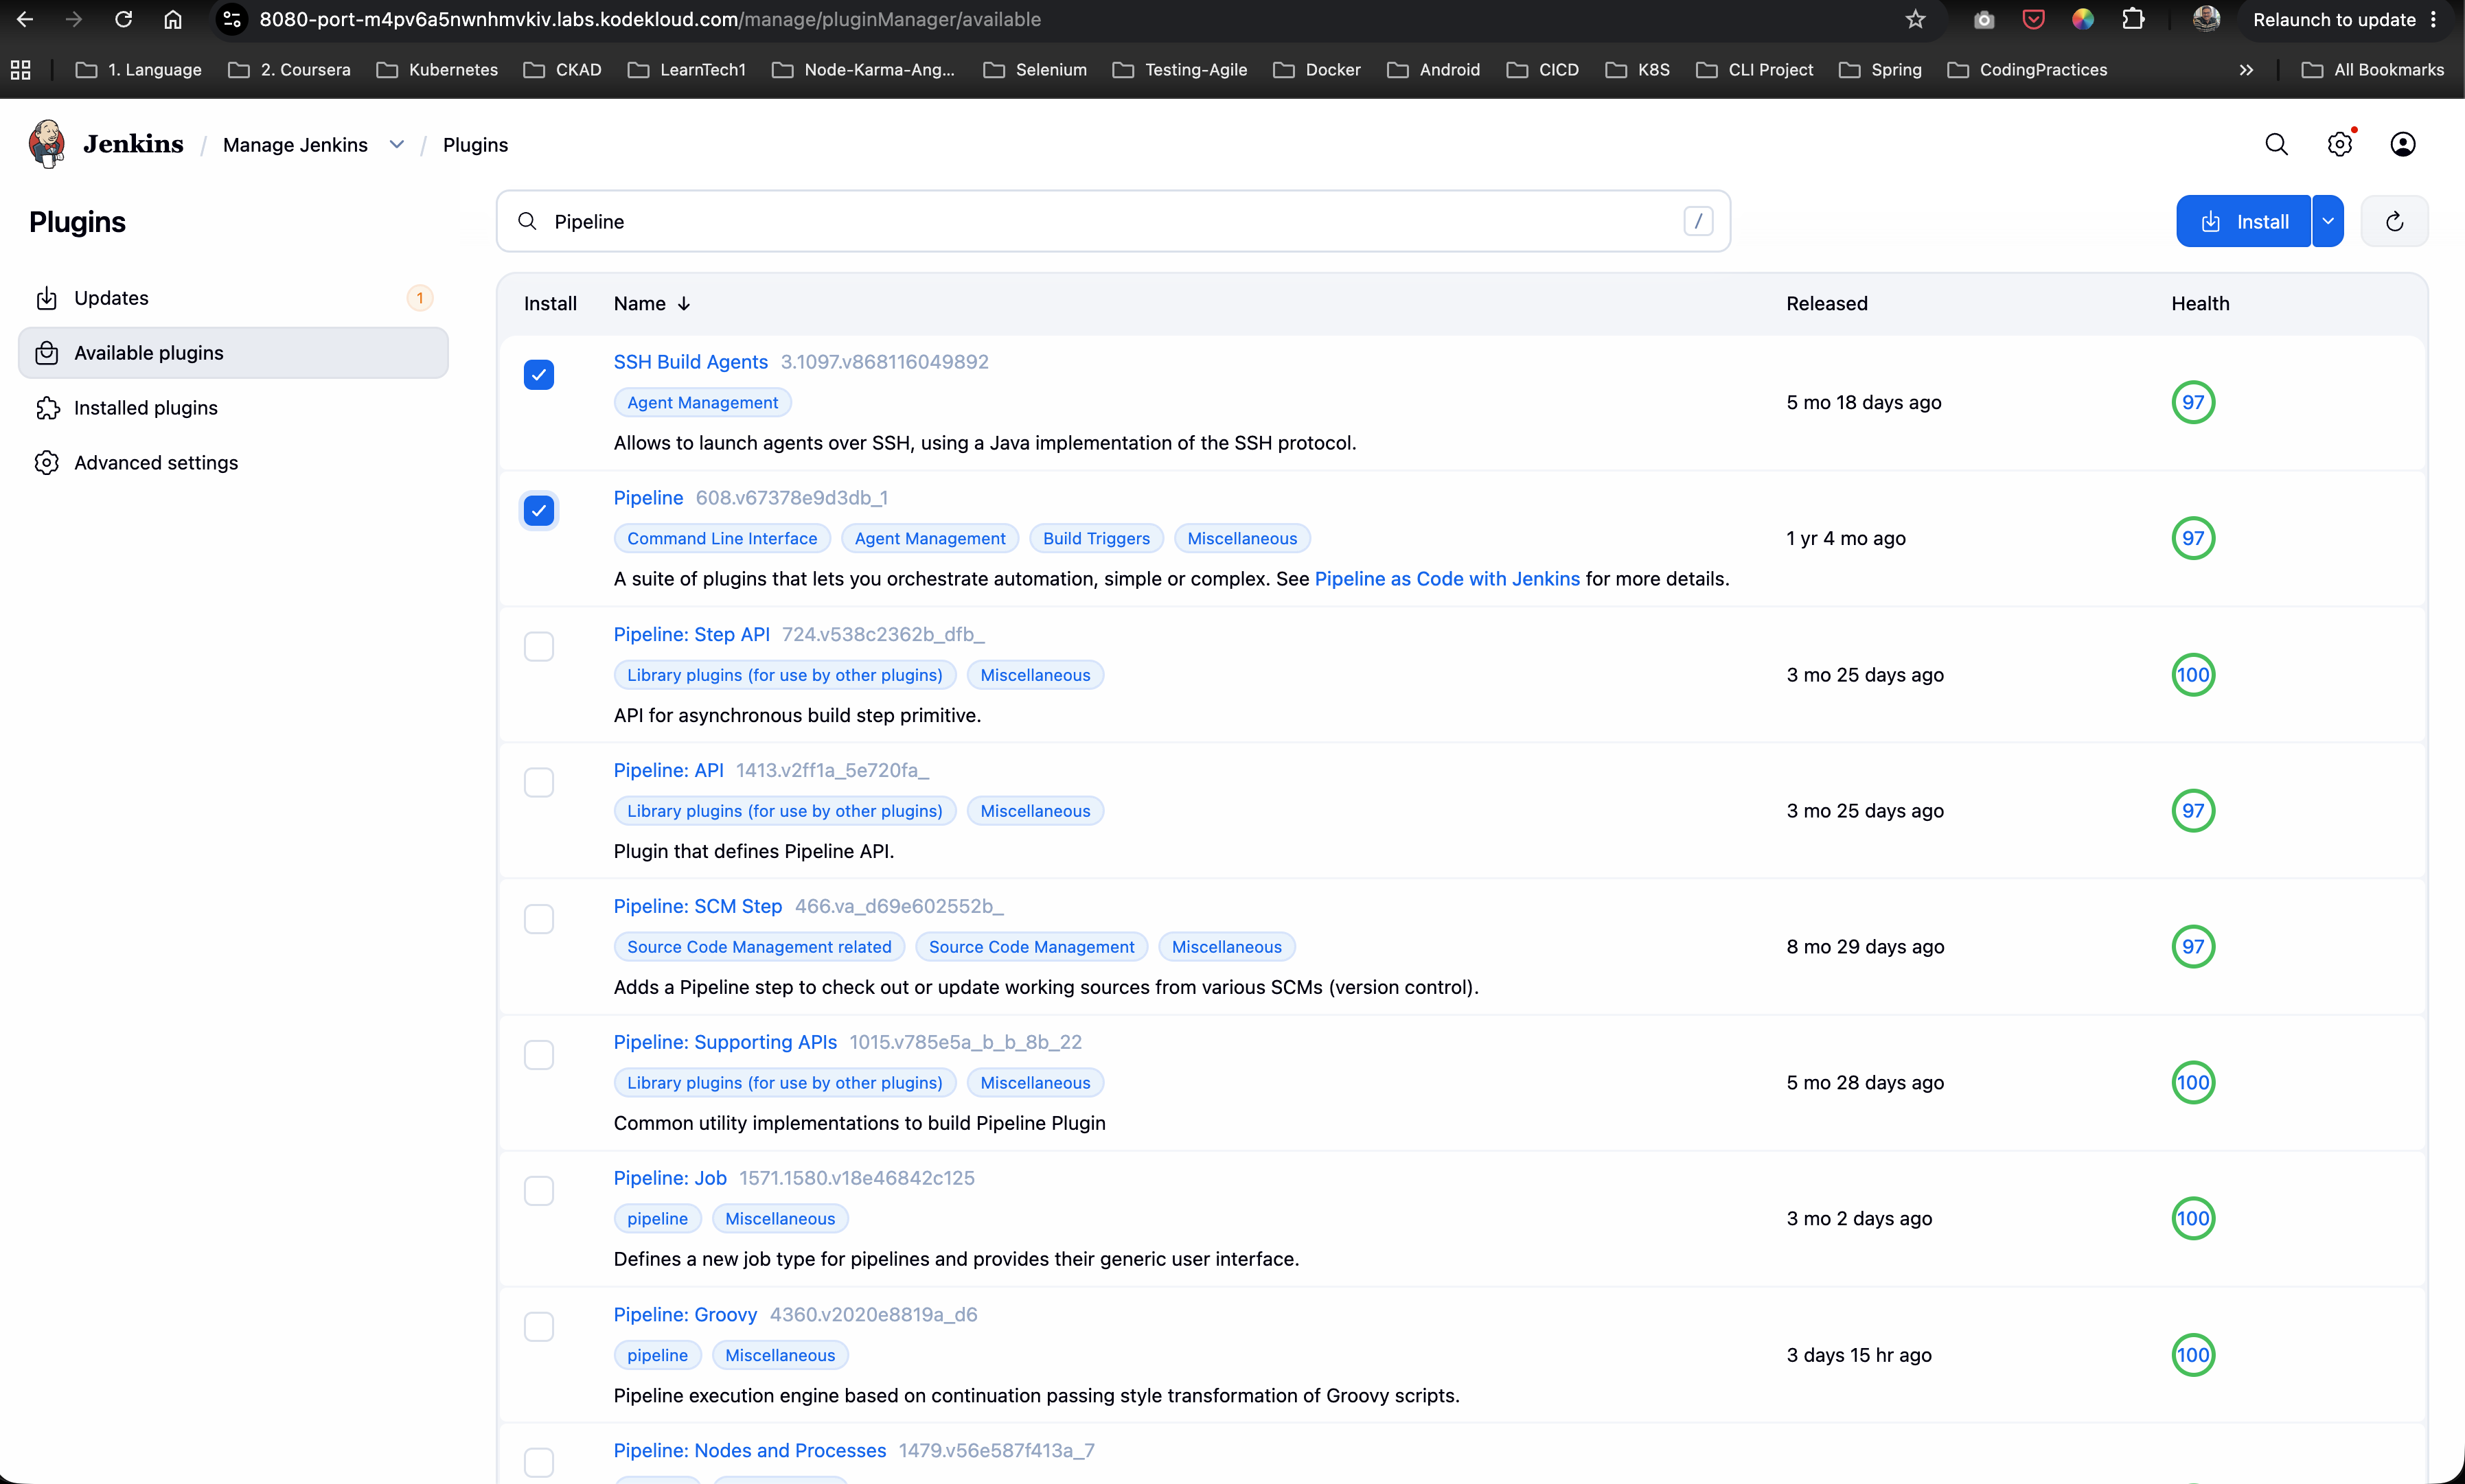Check the Pipeline: SCM Step checkbox
Screen dimensions: 2465x1484
[x=539, y=919]
